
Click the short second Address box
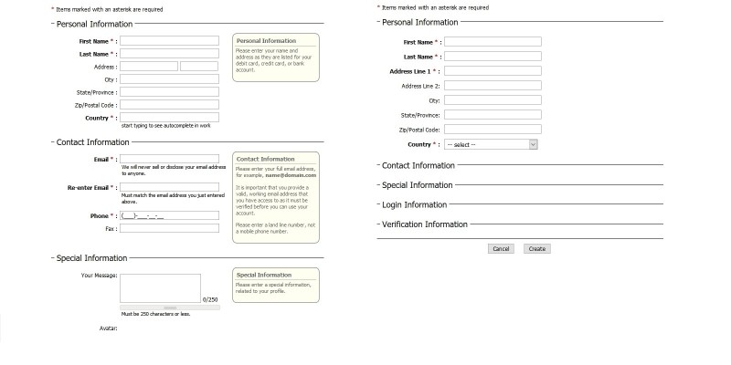199,67
